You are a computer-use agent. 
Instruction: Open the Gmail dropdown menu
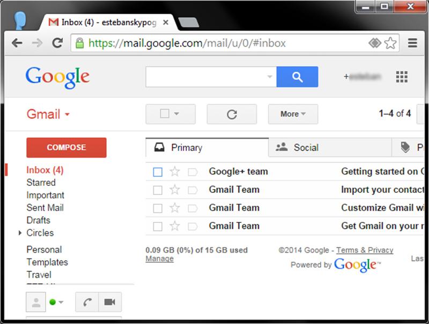48,114
